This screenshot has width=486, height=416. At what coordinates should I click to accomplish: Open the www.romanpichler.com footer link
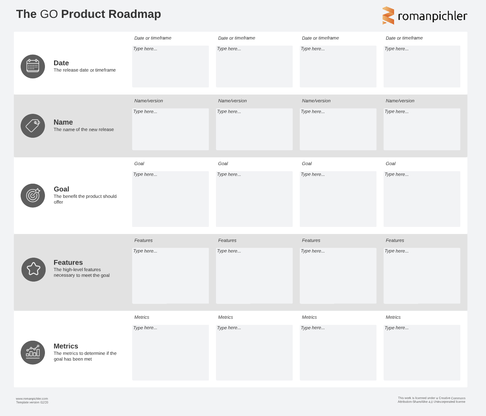point(32,398)
